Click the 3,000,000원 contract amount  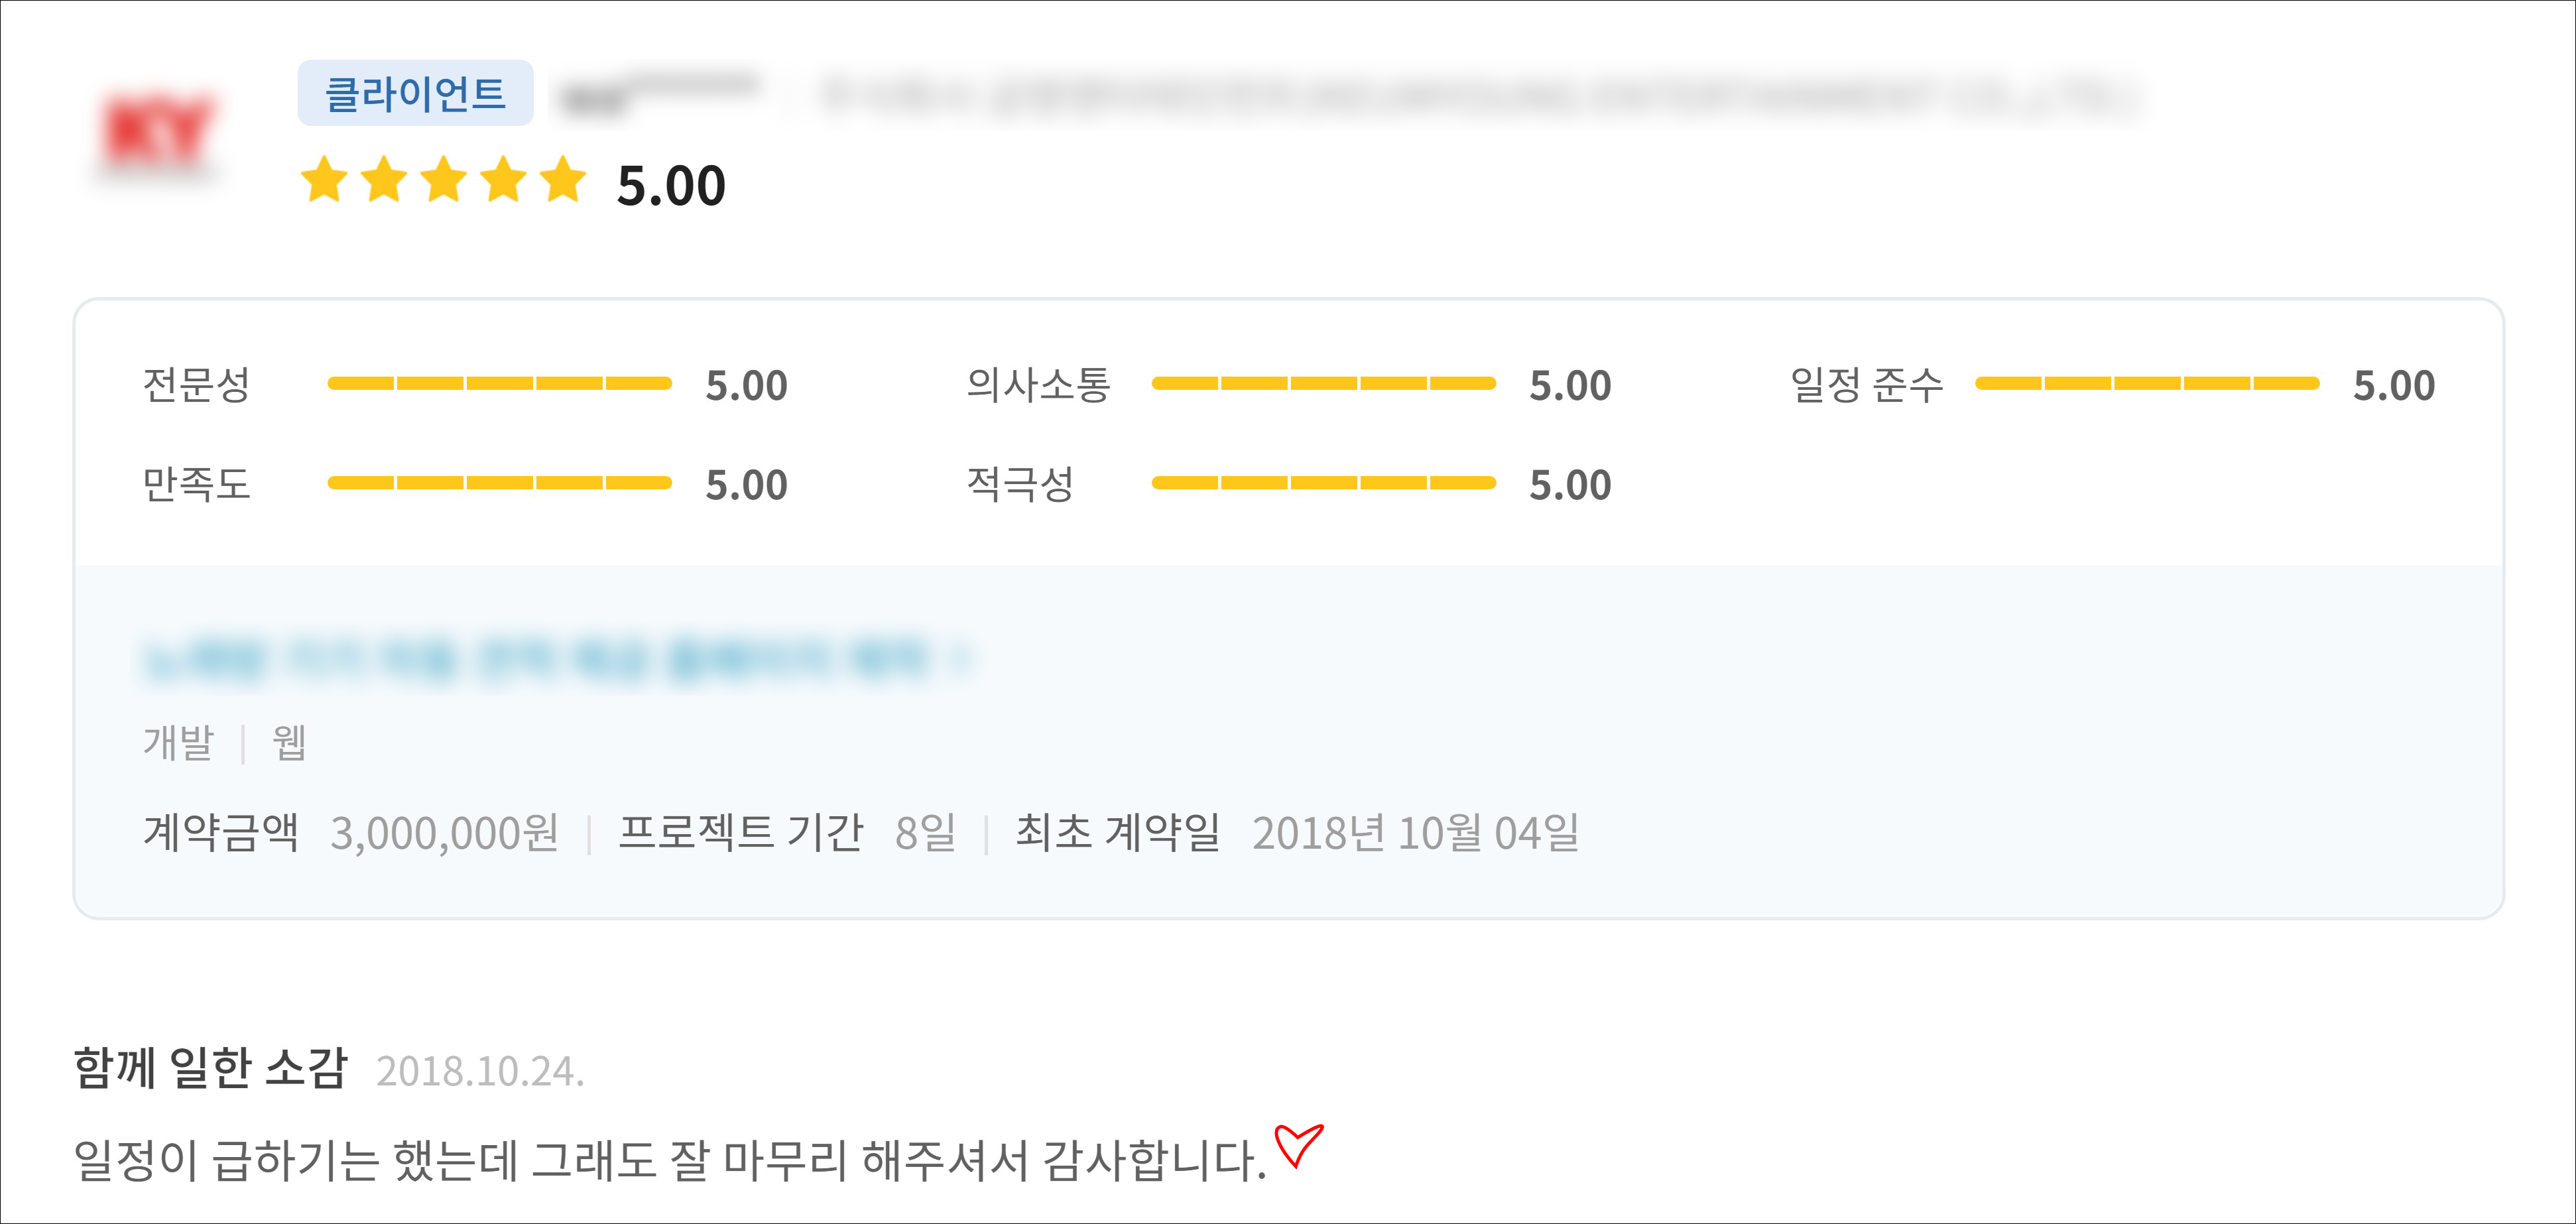coord(444,833)
